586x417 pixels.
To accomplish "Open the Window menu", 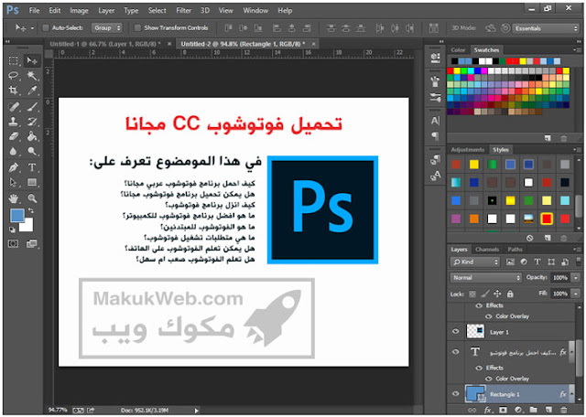I will [x=255, y=11].
